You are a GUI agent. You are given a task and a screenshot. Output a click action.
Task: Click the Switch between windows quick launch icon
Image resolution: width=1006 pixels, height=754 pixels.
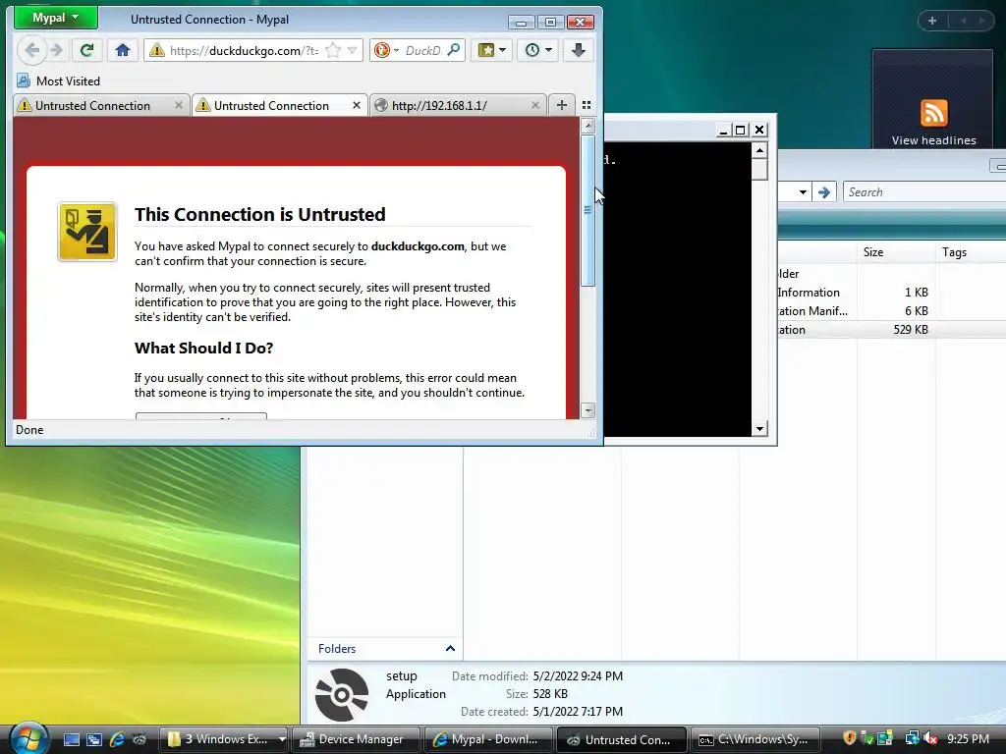coord(93,739)
